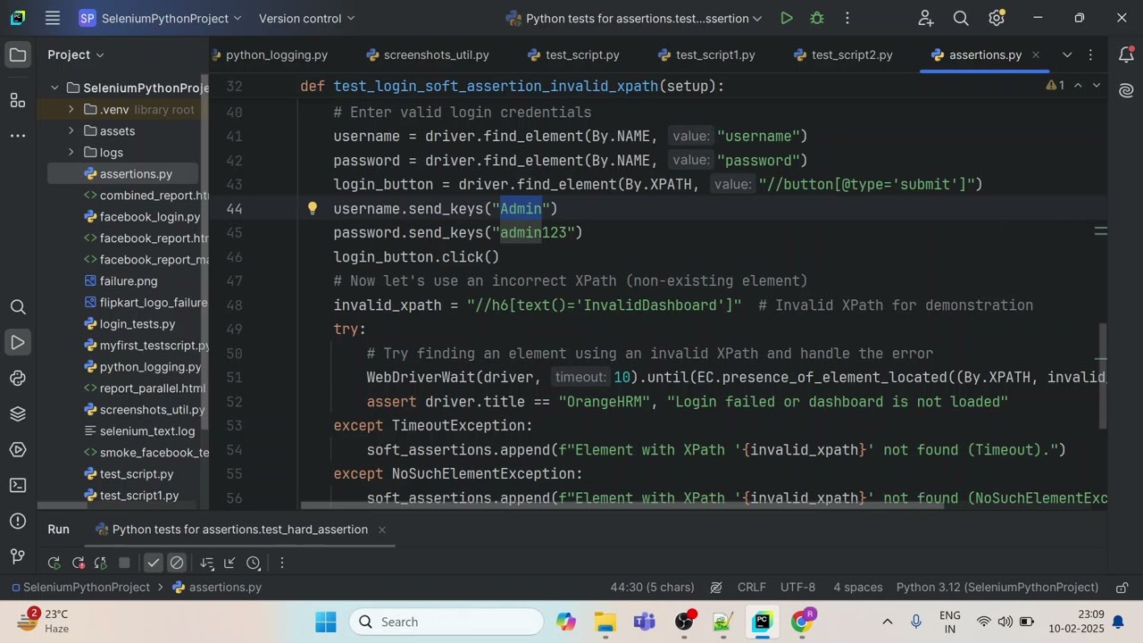This screenshot has height=643, width=1143.
Task: Start debugging with the bug icon
Action: 816,18
